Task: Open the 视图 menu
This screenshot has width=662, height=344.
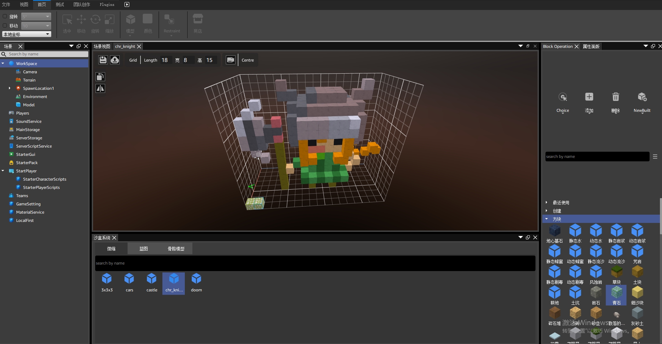Action: (24, 4)
